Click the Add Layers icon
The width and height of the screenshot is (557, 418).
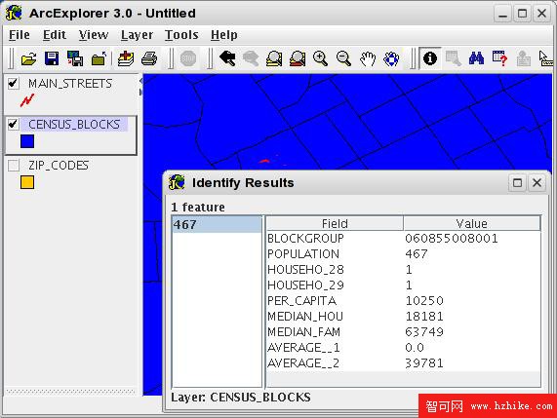[x=126, y=58]
